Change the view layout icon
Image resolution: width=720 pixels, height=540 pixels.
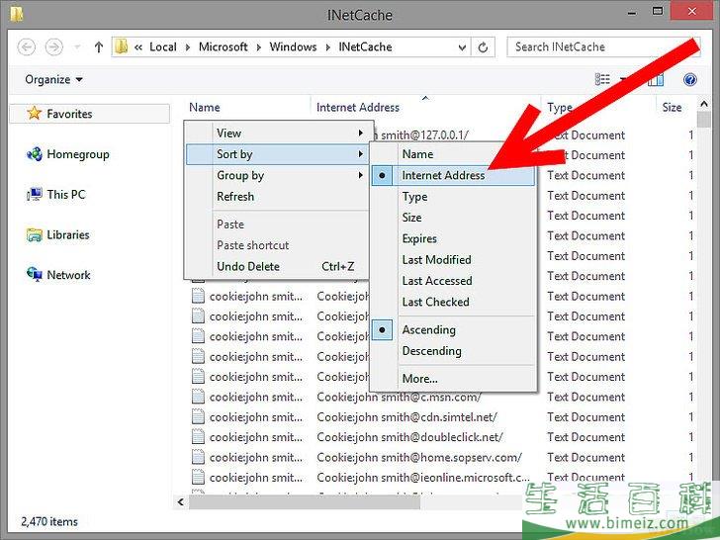tap(602, 79)
